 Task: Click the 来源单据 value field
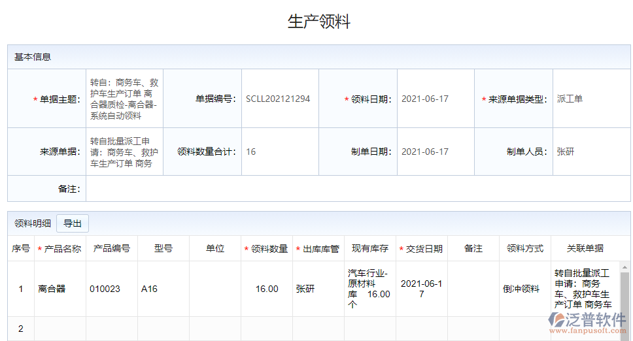(x=124, y=152)
